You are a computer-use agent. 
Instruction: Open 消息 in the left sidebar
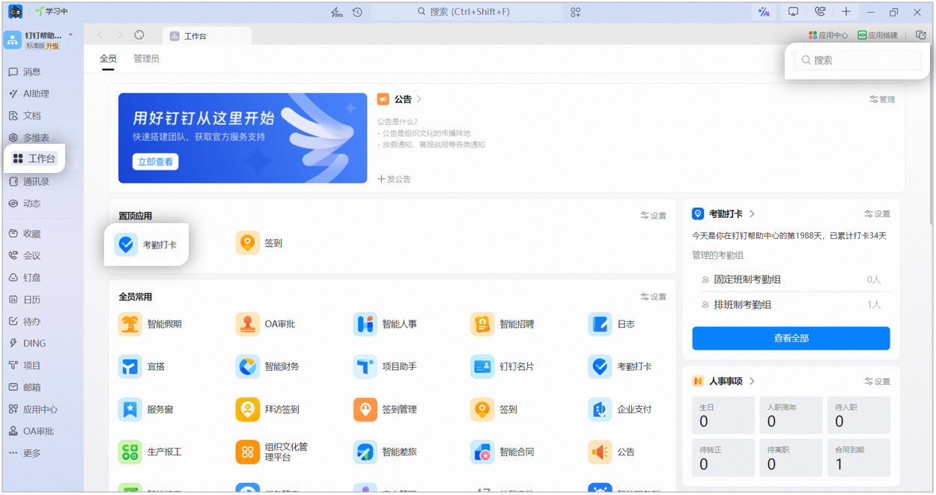click(x=25, y=72)
